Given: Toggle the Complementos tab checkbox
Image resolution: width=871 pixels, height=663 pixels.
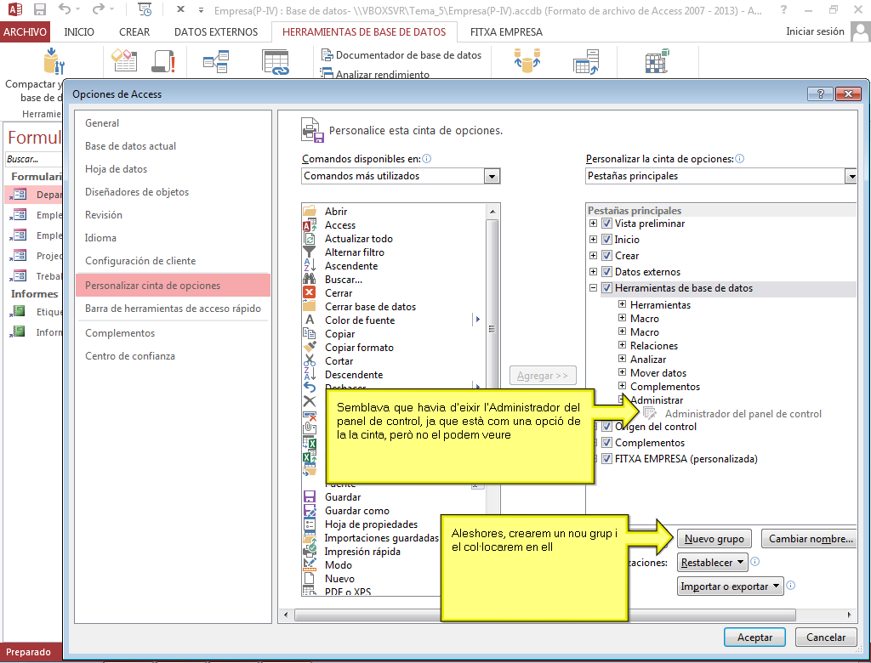Looking at the screenshot, I should pyautogui.click(x=607, y=443).
